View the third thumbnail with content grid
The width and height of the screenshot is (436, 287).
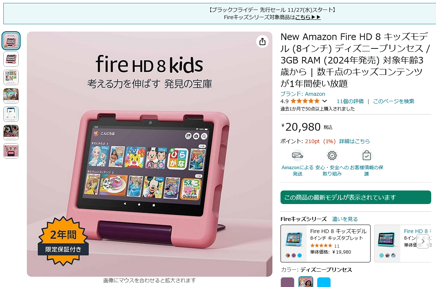[x=11, y=77]
